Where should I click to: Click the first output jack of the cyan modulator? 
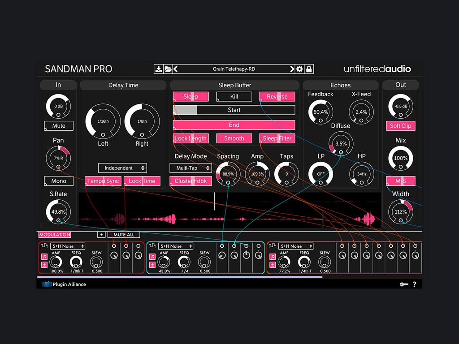[222, 246]
